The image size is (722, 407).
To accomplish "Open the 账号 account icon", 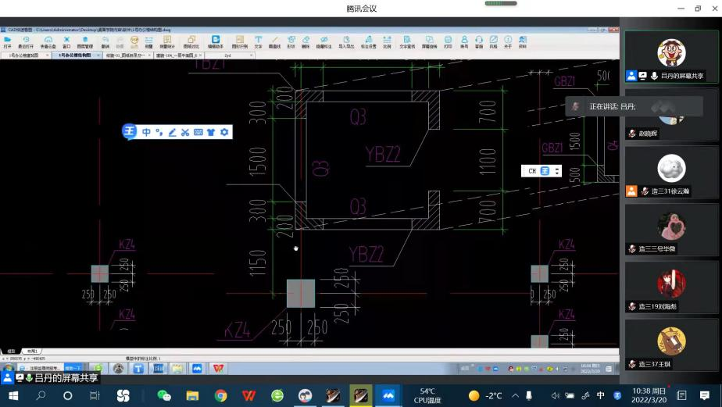I will pos(464,42).
